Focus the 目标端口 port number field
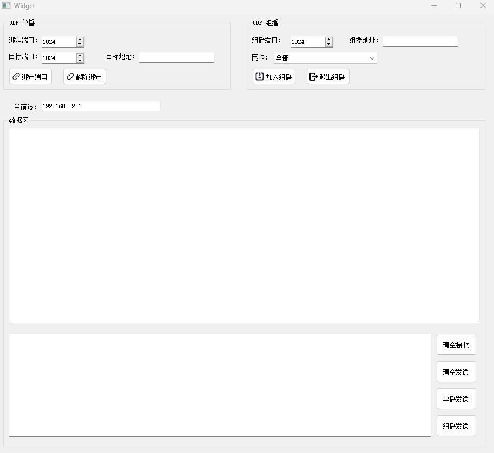The width and height of the screenshot is (494, 453). (59, 58)
